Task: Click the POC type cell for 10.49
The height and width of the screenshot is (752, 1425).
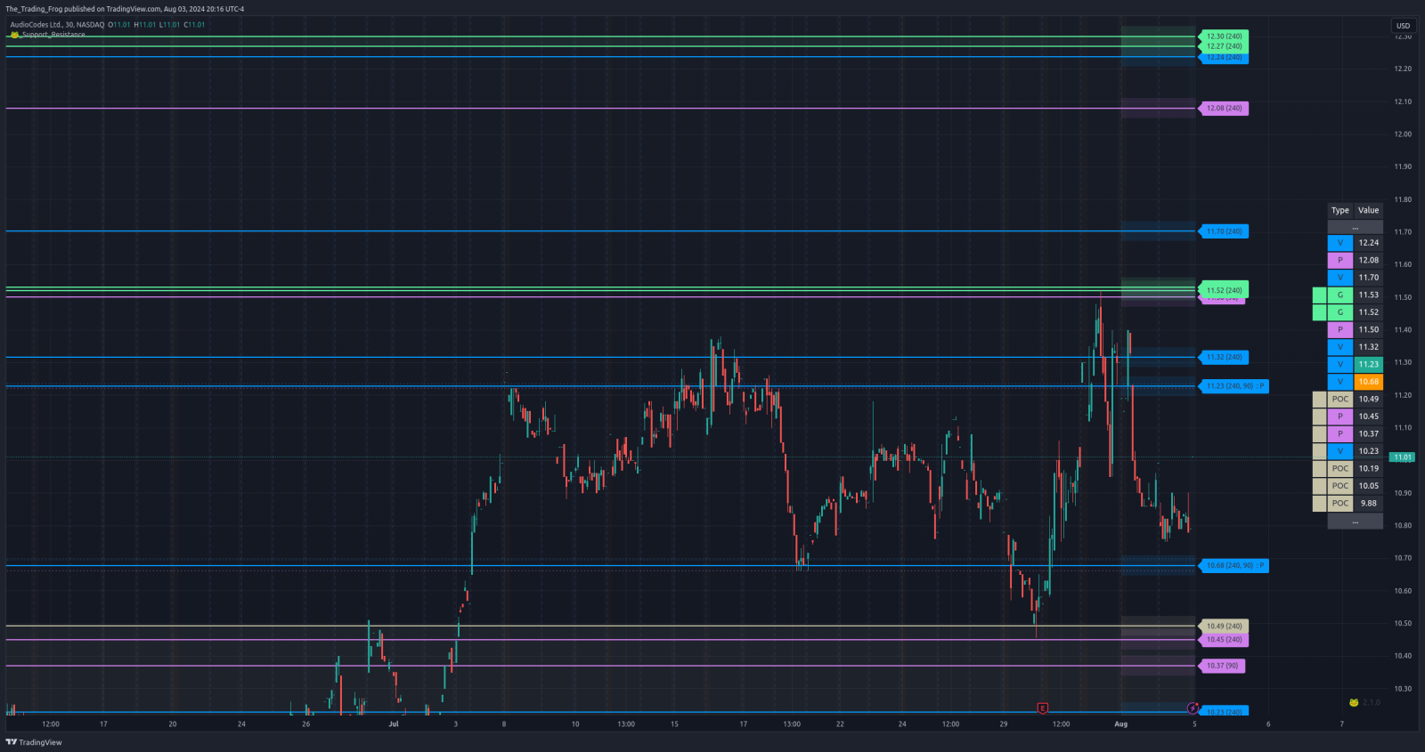Action: (x=1340, y=400)
